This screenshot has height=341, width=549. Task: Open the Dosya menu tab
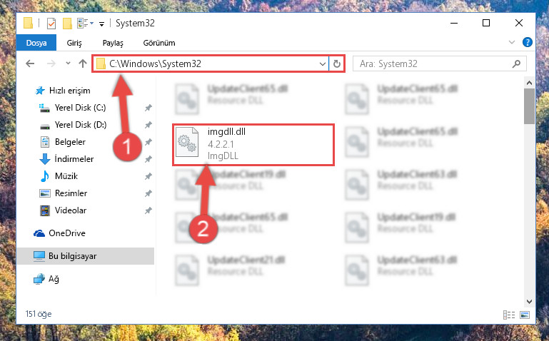point(36,43)
